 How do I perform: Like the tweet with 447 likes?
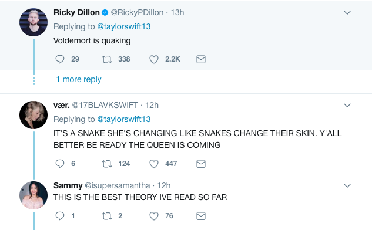pos(154,164)
